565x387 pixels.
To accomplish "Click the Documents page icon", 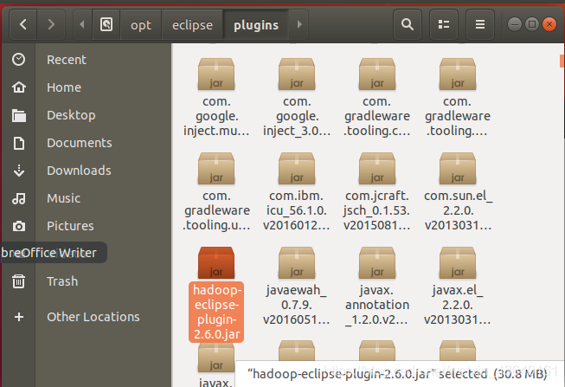I will [x=19, y=143].
